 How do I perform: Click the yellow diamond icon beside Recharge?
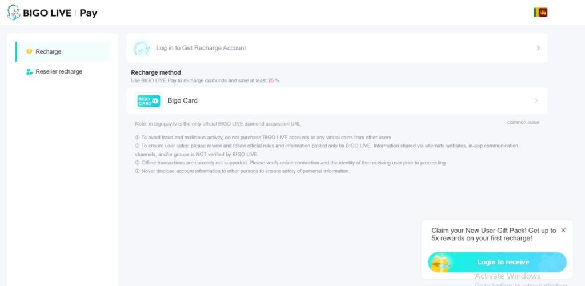tap(29, 51)
